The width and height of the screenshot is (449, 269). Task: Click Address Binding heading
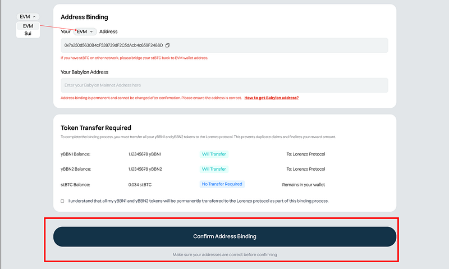coord(84,17)
